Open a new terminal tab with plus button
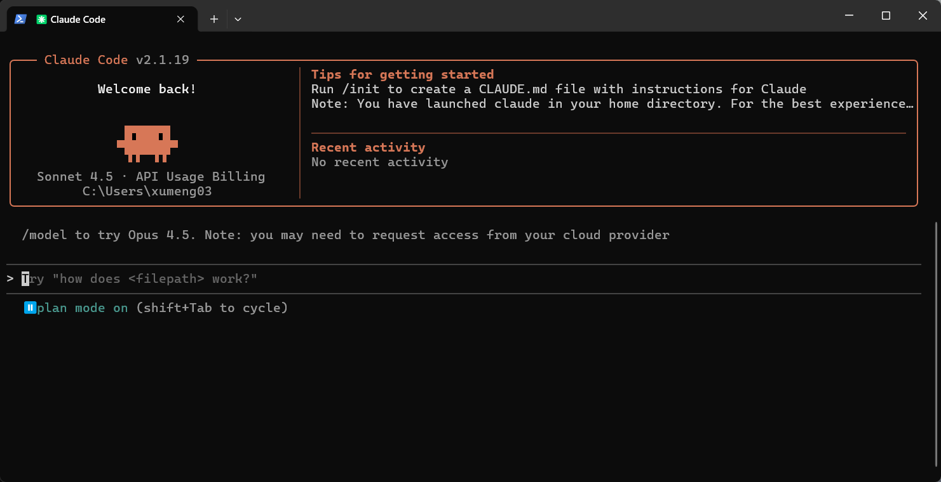 coord(214,19)
